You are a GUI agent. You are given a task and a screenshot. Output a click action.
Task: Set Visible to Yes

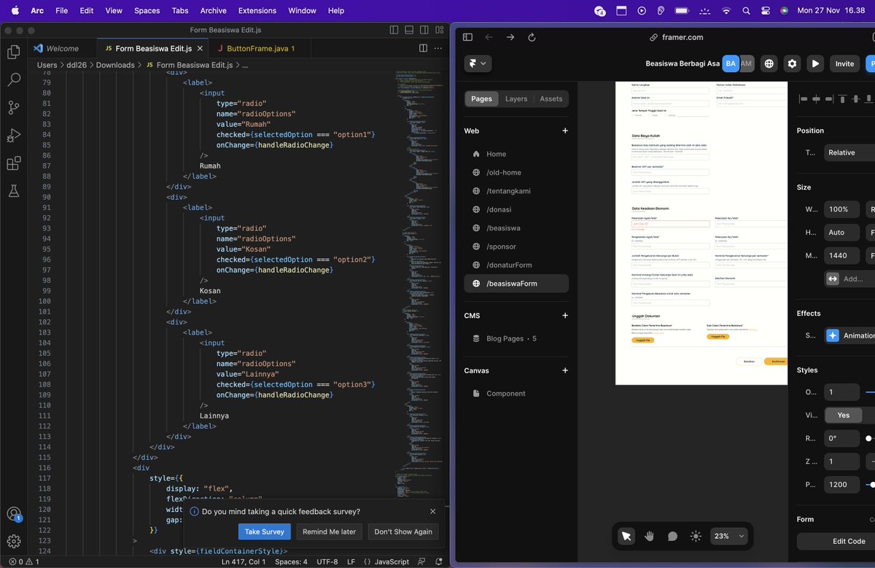coord(844,415)
